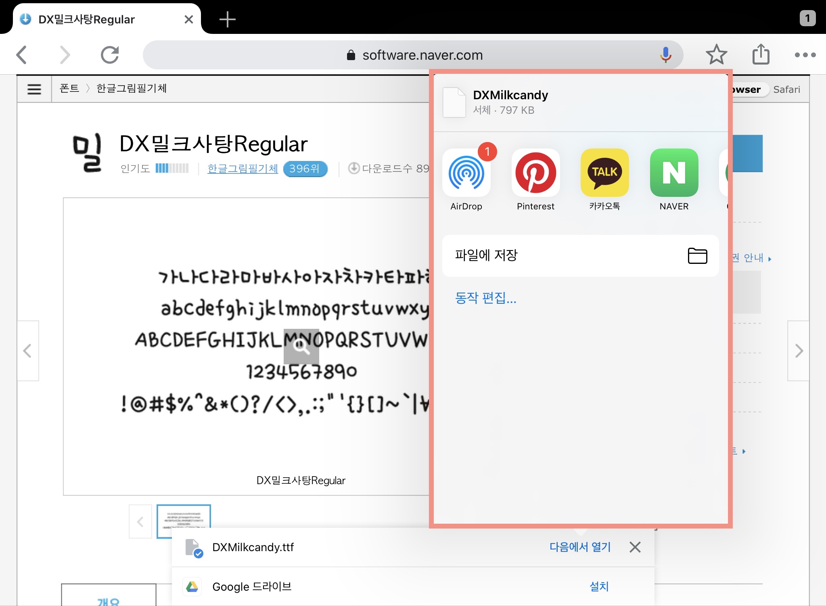Show next font with right chevron
The height and width of the screenshot is (606, 826).
[799, 351]
